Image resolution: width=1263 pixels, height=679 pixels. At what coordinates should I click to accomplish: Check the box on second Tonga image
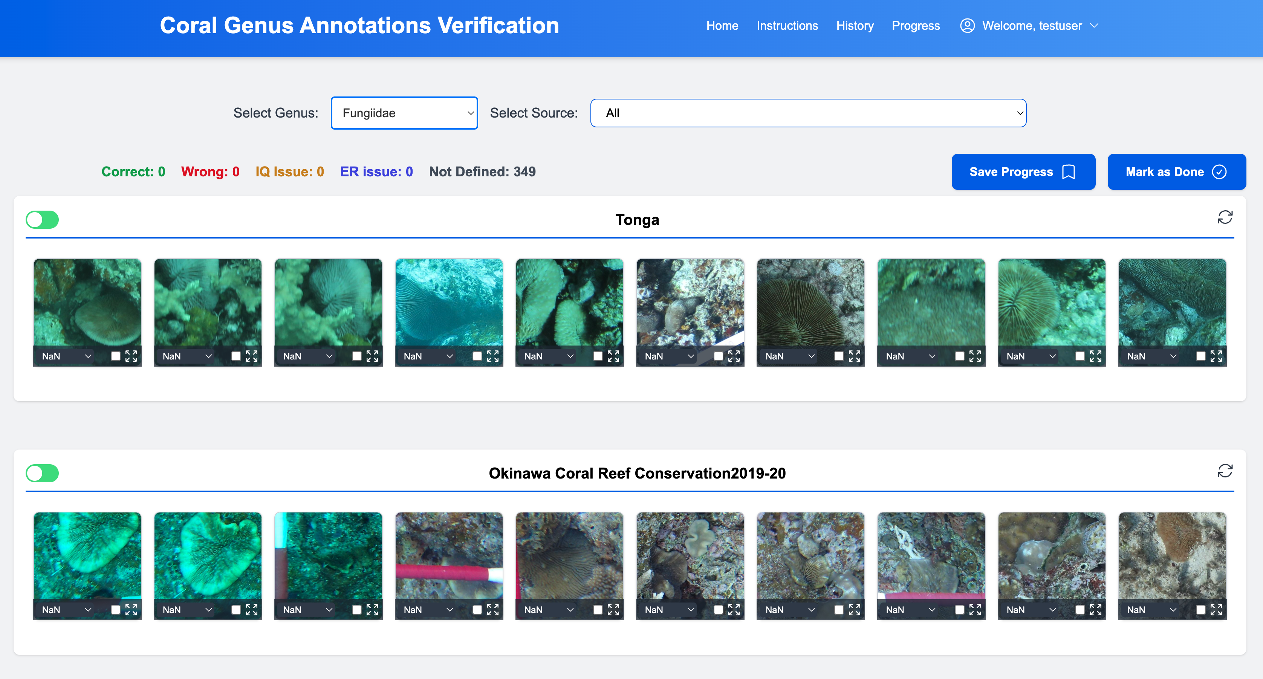pos(236,356)
